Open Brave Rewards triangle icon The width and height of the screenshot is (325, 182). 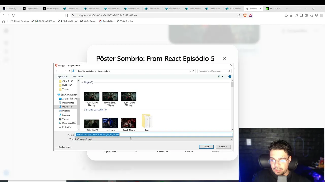pyautogui.click(x=250, y=15)
